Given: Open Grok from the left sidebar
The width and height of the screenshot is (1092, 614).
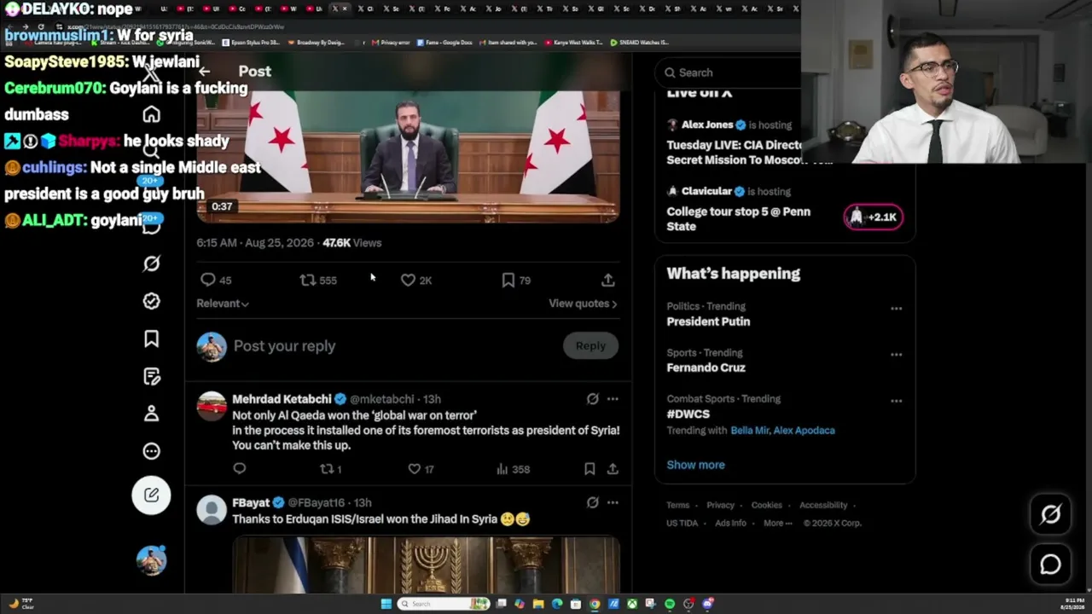Looking at the screenshot, I should point(151,264).
